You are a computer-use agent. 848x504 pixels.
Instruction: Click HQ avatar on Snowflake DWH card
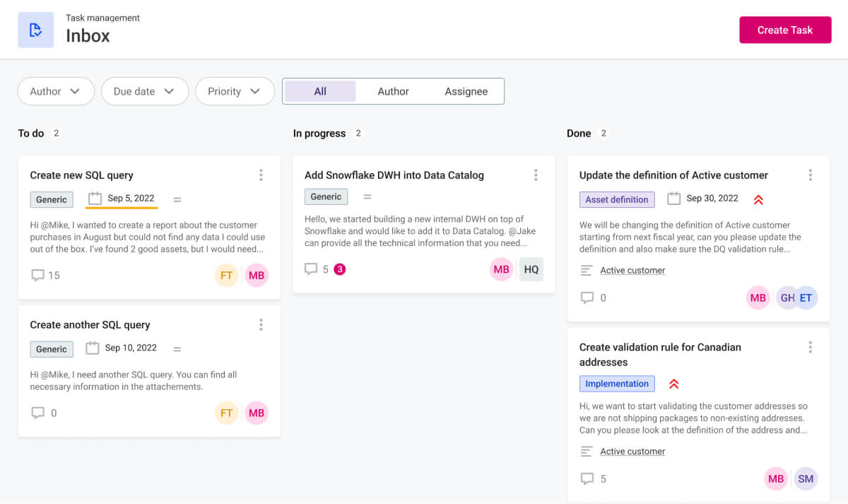[531, 269]
